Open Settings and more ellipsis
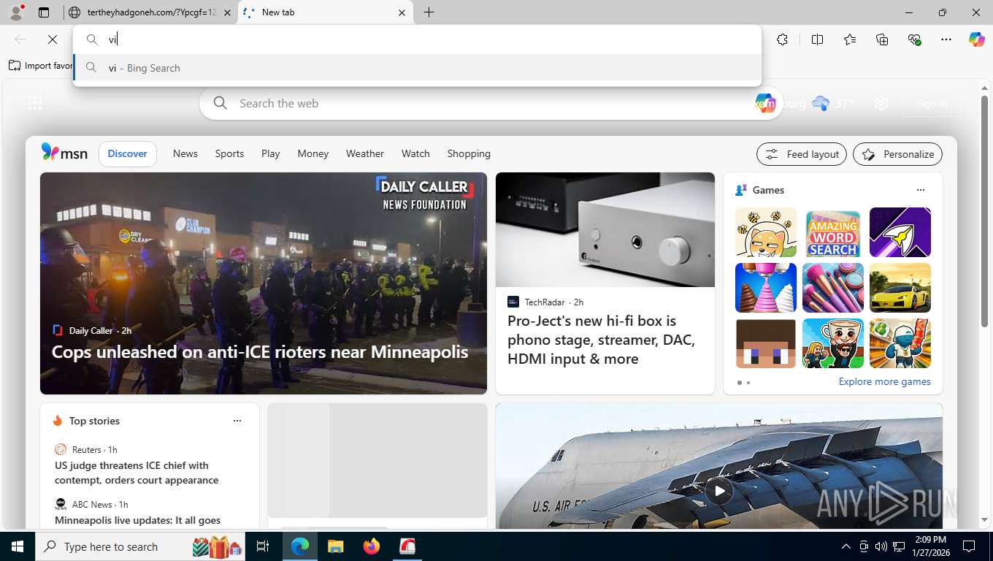The image size is (993, 561). (946, 39)
